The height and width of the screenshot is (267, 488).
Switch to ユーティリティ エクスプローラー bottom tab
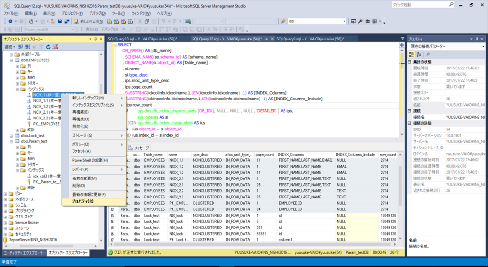click(24, 253)
